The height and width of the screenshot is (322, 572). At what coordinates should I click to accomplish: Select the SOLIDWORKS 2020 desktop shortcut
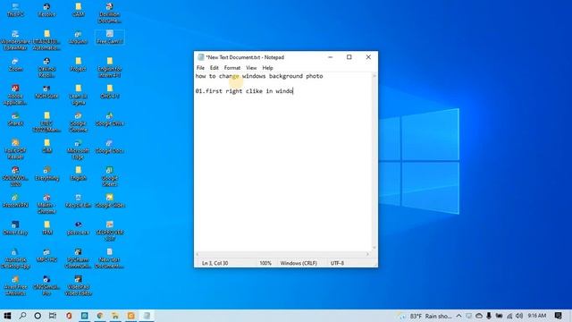coord(15,176)
